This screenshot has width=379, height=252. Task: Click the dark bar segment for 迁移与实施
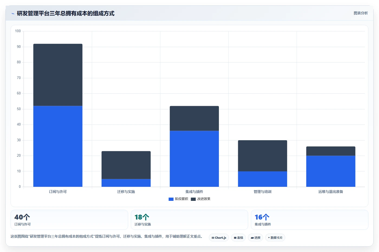[126, 165]
